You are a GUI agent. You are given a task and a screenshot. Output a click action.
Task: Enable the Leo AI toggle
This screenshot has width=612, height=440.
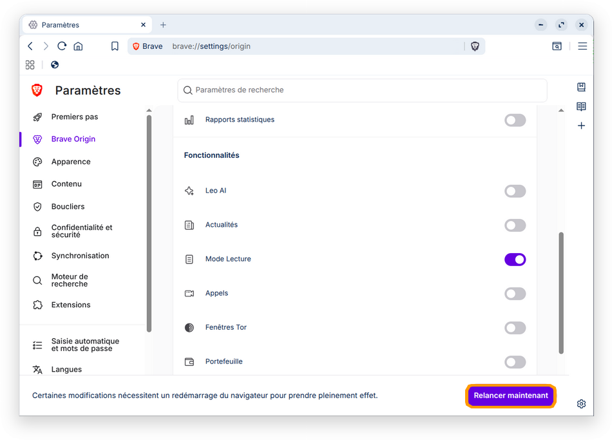point(515,191)
